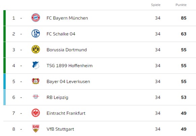Screen dimensions: 196x136
Task: Go to Borussia Dortmund team page
Action: click(x=67, y=50)
